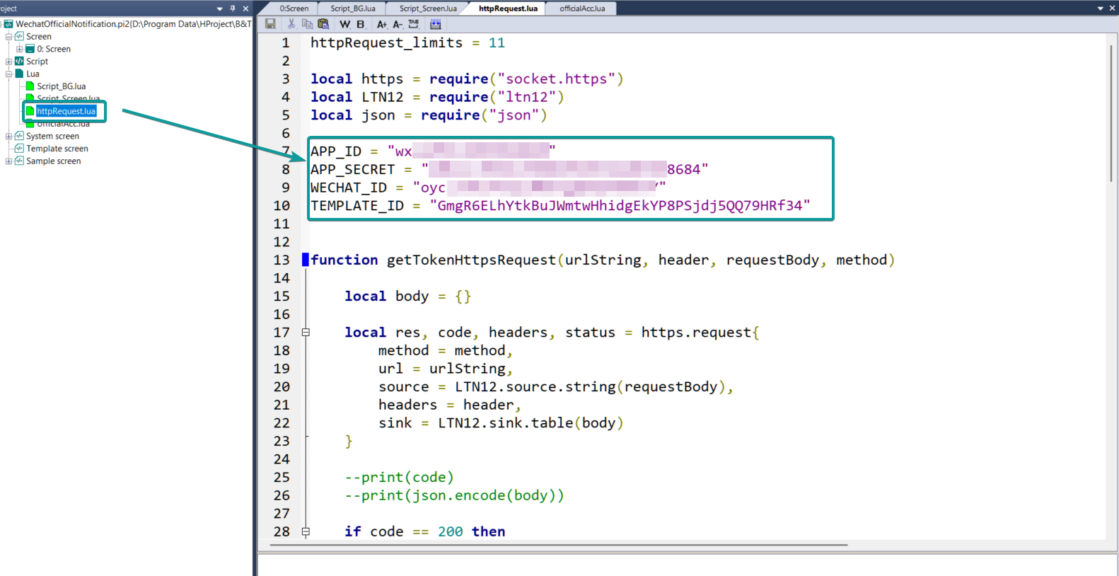Switch to the Script_Screen.lua tab
Image resolution: width=1119 pixels, height=576 pixels.
pyautogui.click(x=428, y=8)
